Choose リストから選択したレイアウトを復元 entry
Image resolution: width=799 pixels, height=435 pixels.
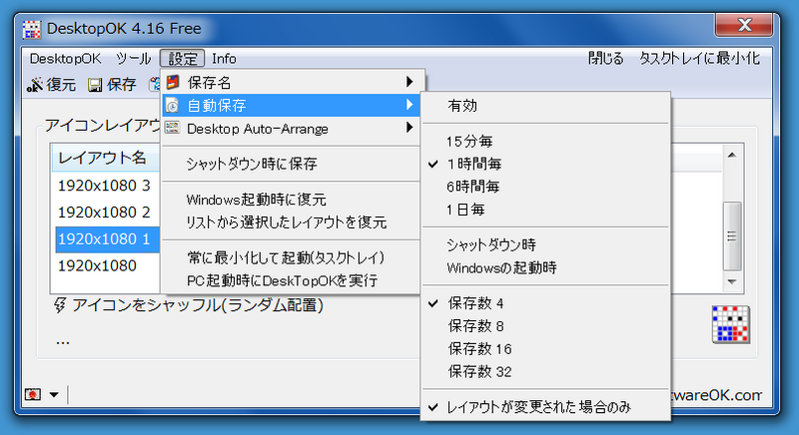[291, 222]
